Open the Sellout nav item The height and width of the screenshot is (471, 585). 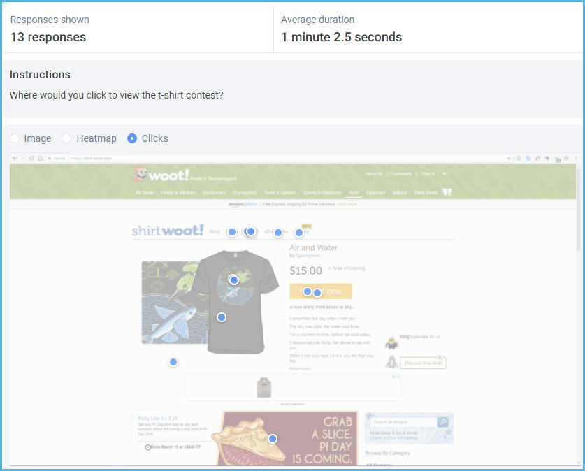pos(400,192)
